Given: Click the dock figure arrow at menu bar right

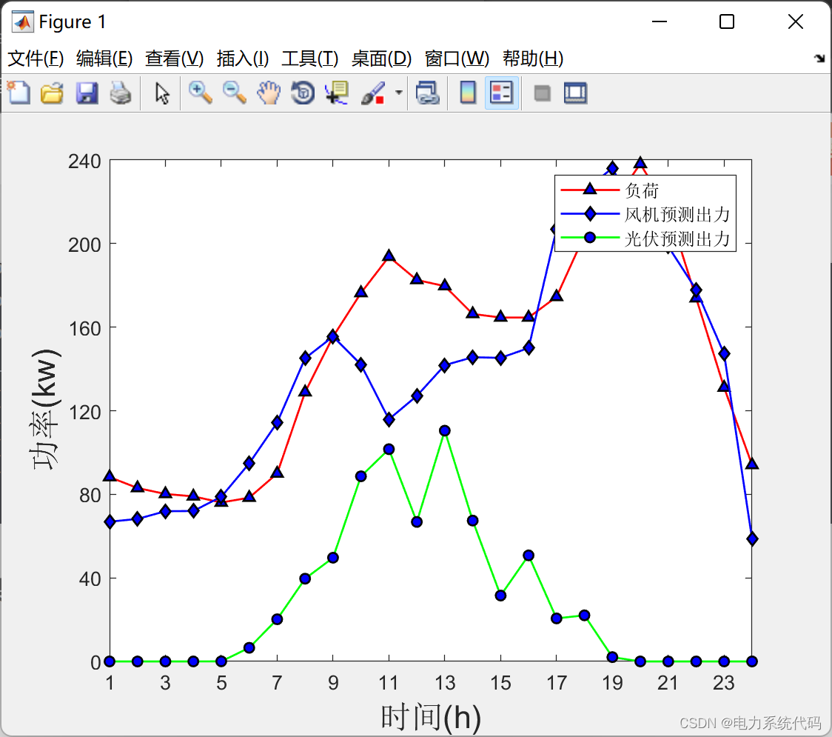Looking at the screenshot, I should click(x=819, y=59).
